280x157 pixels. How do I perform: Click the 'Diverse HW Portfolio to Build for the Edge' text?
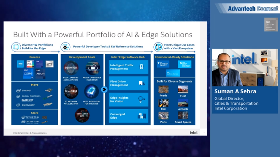[37, 47]
